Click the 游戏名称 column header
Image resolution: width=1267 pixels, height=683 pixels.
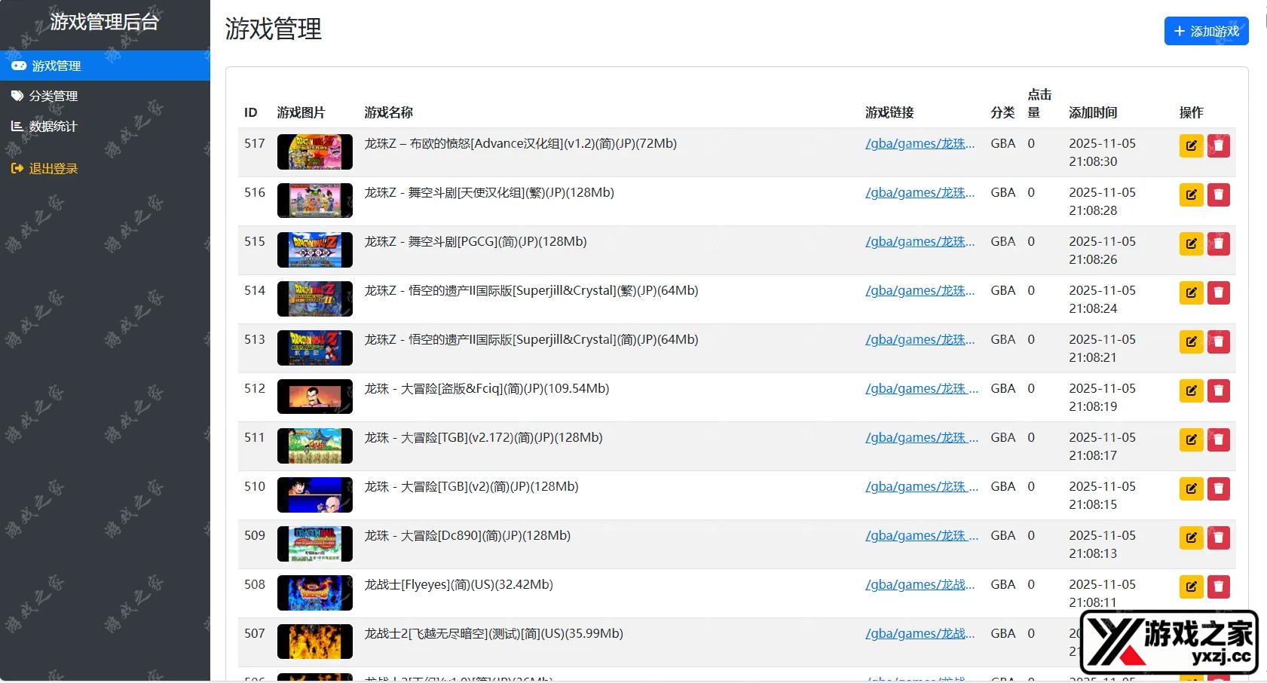(x=389, y=112)
